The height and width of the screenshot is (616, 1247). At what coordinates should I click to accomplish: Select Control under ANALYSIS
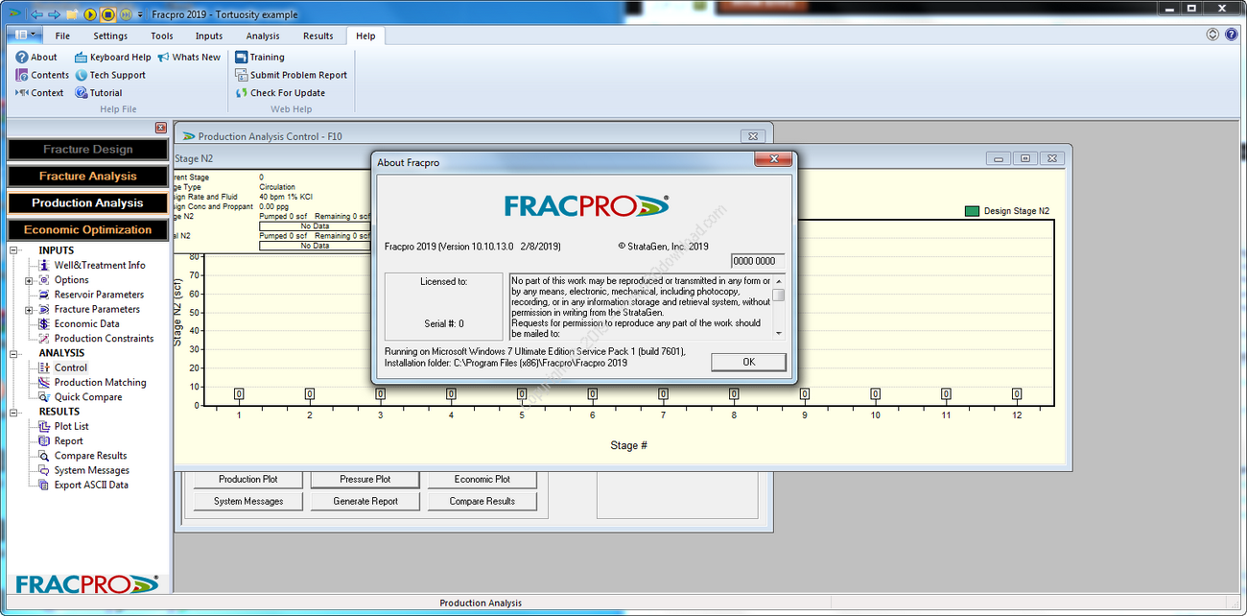click(x=70, y=367)
